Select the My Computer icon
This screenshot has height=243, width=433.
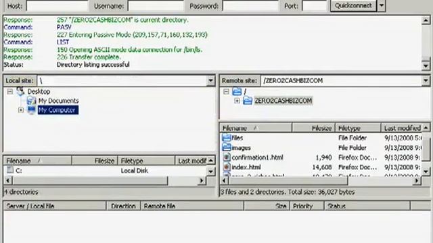click(31, 110)
